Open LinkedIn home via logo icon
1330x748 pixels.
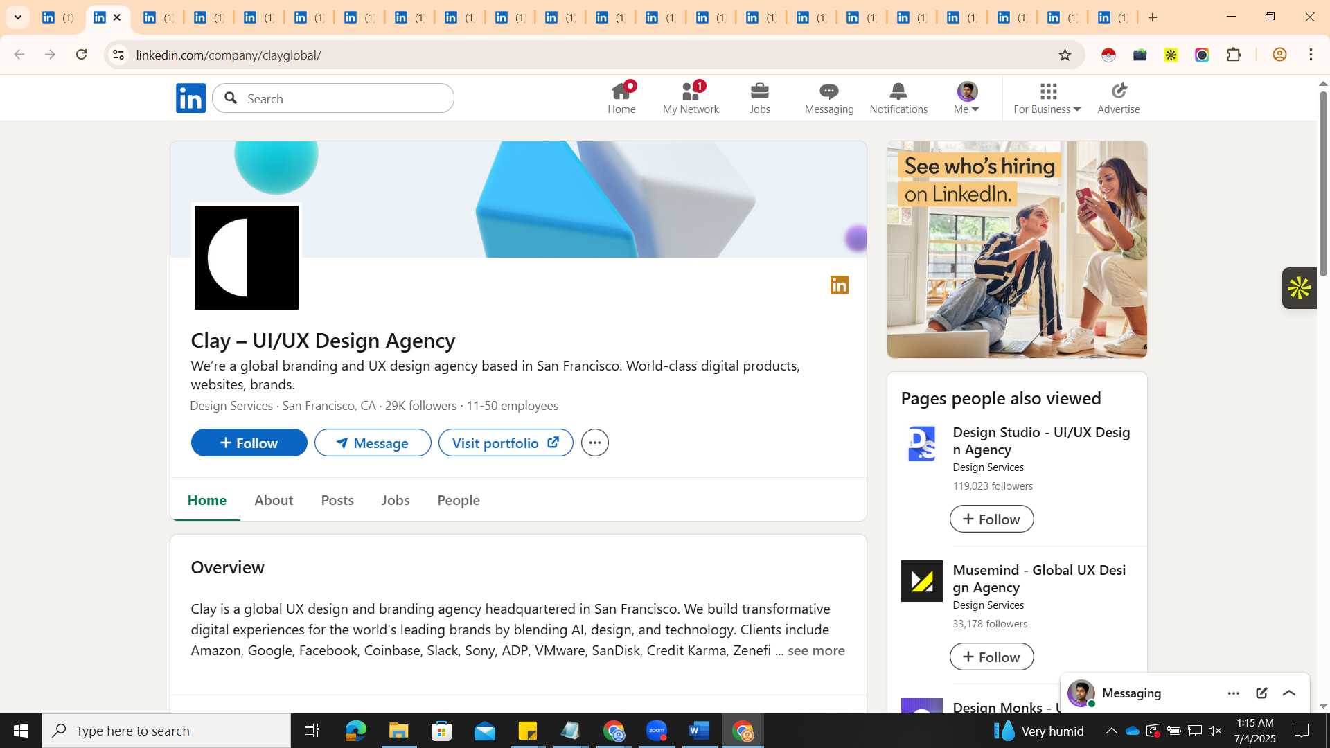190,98
